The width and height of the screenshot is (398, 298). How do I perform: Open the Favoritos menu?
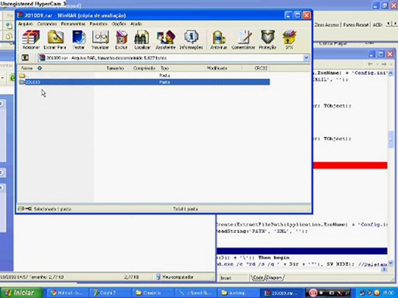pyautogui.click(x=99, y=24)
